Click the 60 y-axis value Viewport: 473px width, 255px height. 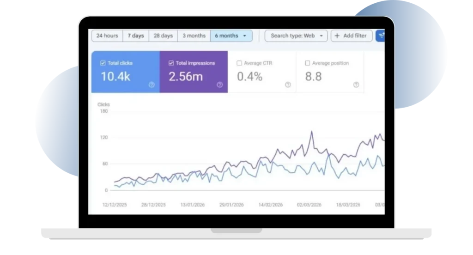pos(105,164)
